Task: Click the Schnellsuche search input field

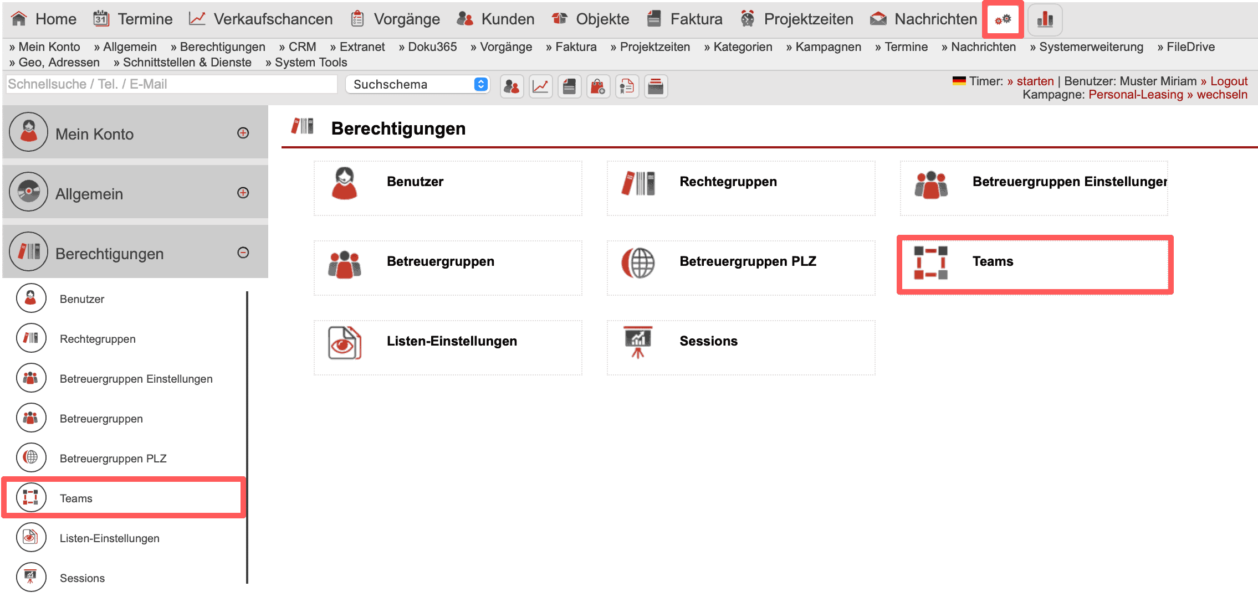Action: click(x=171, y=84)
